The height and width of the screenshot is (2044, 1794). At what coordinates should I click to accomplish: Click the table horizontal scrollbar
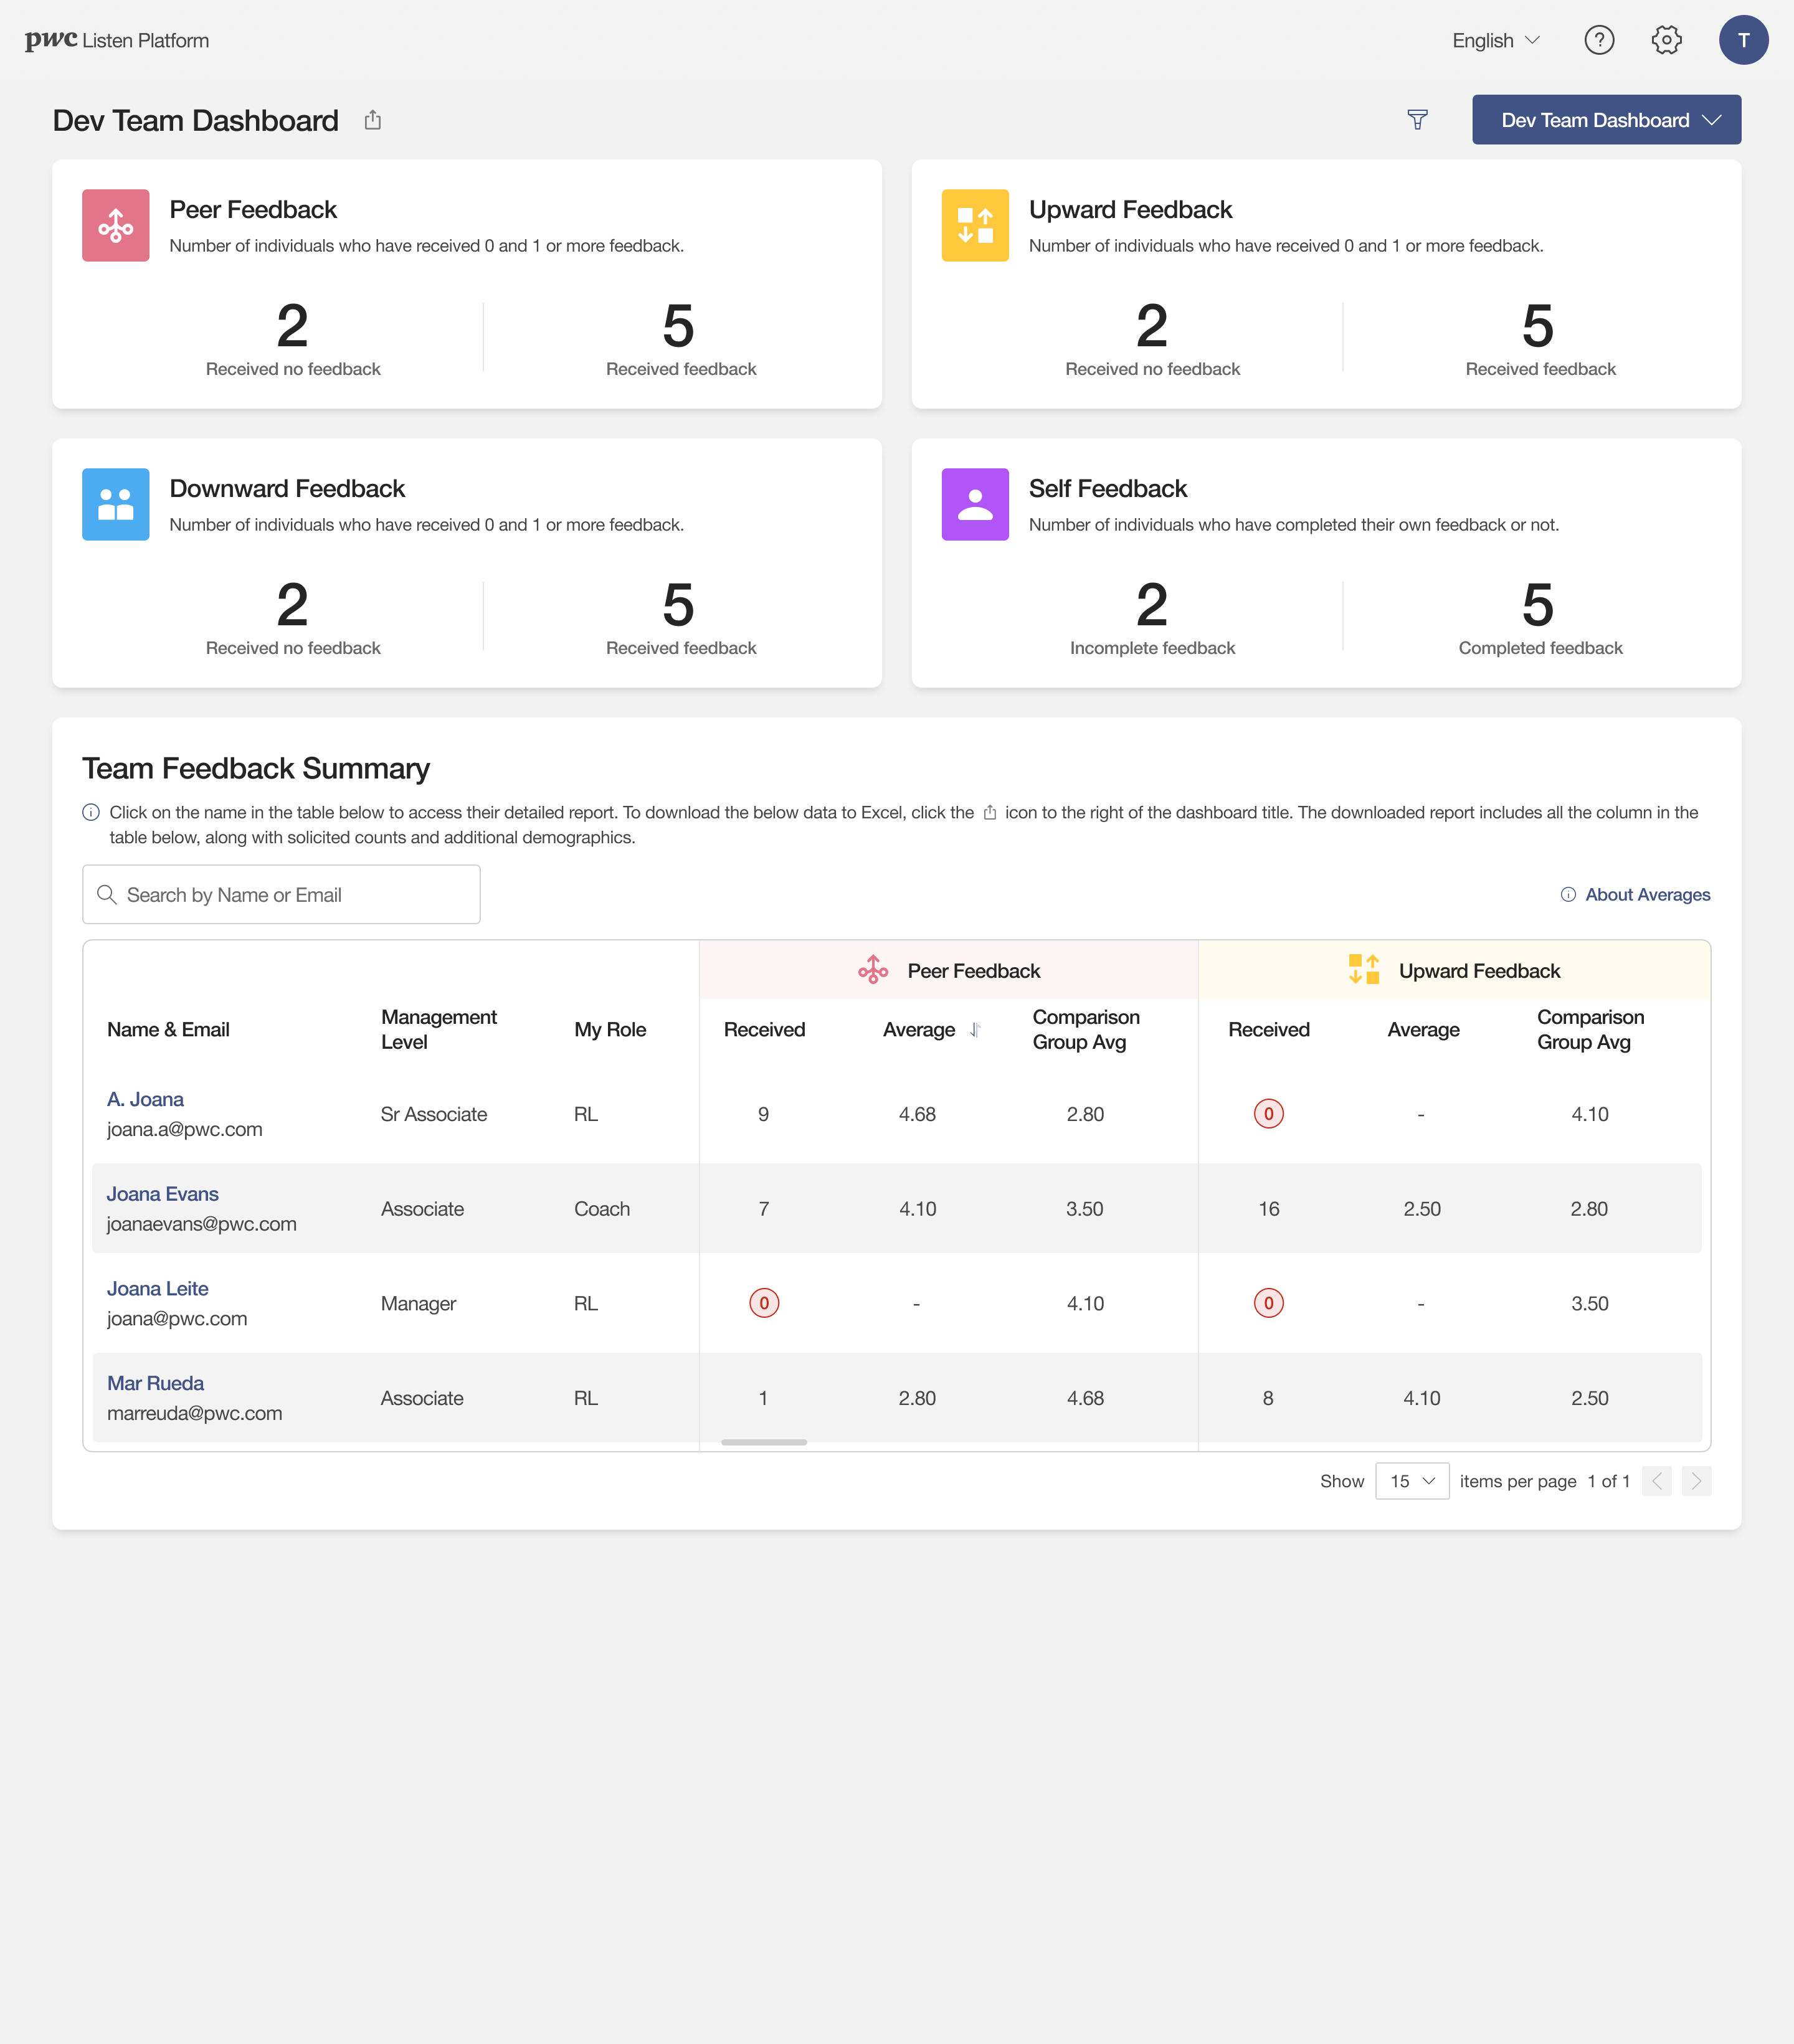(764, 1442)
